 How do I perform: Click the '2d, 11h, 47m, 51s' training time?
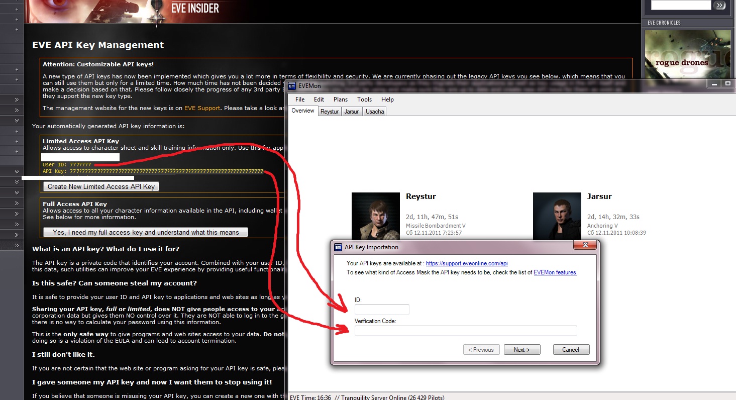click(x=432, y=217)
